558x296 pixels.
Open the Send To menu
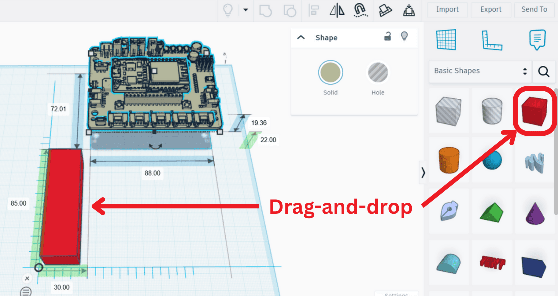tap(534, 9)
